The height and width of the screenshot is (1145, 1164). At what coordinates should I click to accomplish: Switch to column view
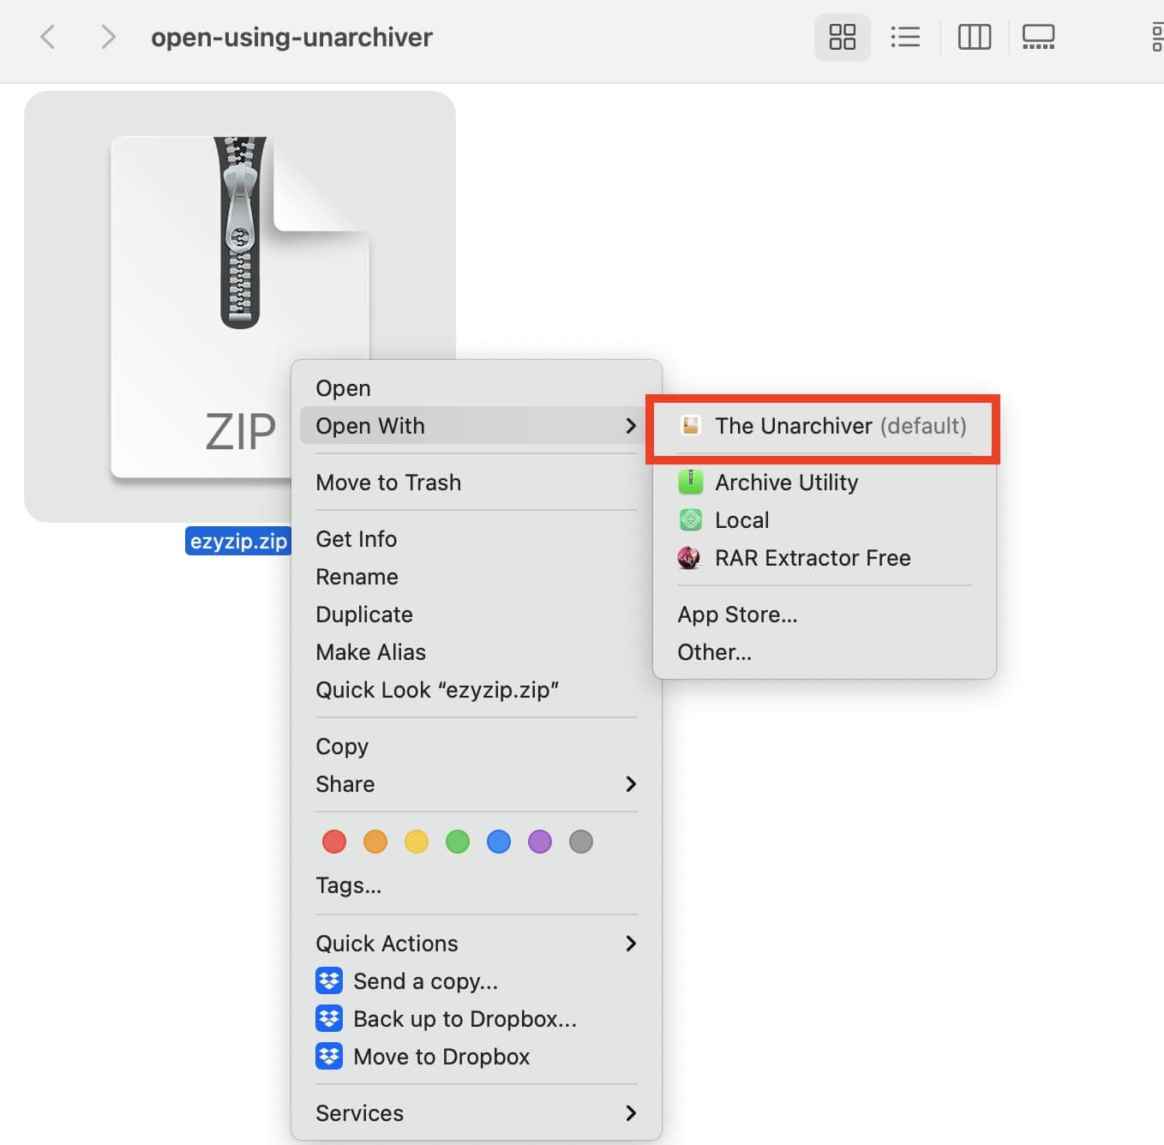[x=974, y=37]
